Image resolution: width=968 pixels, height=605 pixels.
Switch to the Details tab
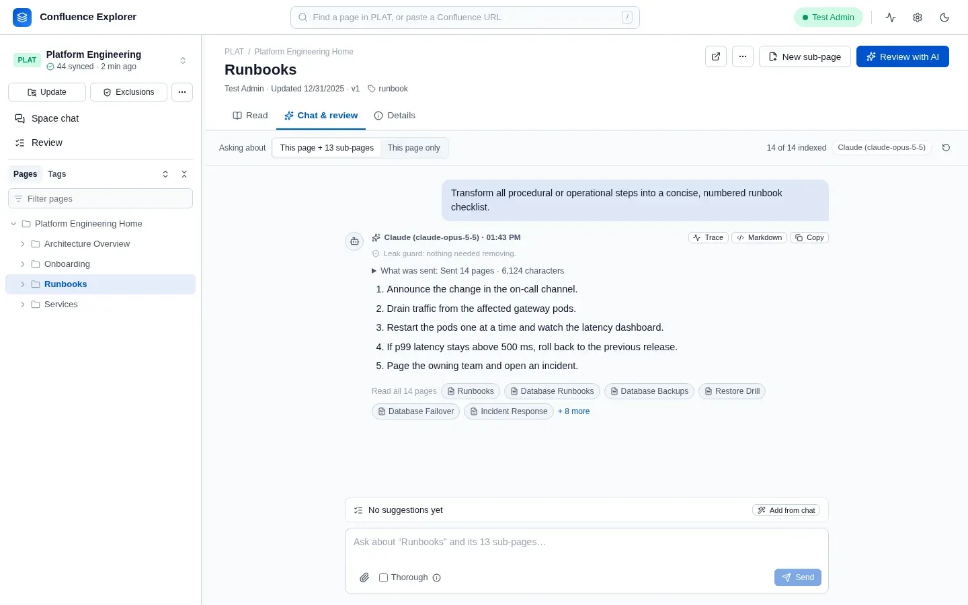tap(395, 116)
